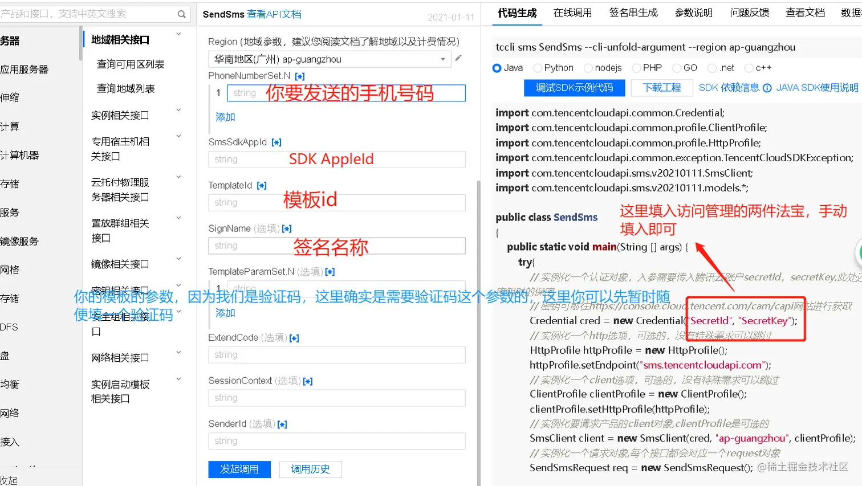Click the ExtendCode parameter info icon
Screen dimensions: 862x486
point(295,337)
